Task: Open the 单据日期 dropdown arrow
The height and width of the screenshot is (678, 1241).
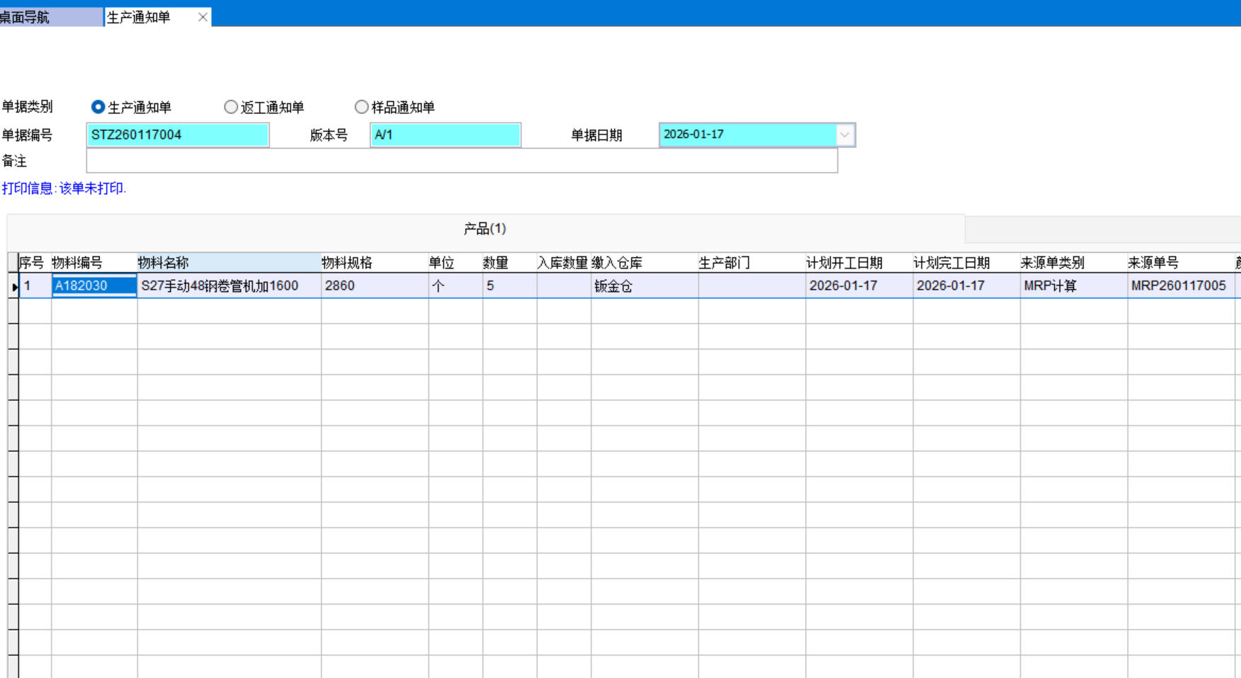Action: 844,135
